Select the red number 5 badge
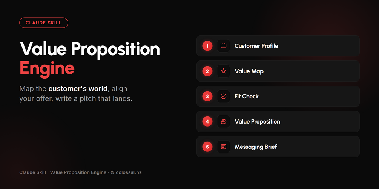 click(207, 147)
